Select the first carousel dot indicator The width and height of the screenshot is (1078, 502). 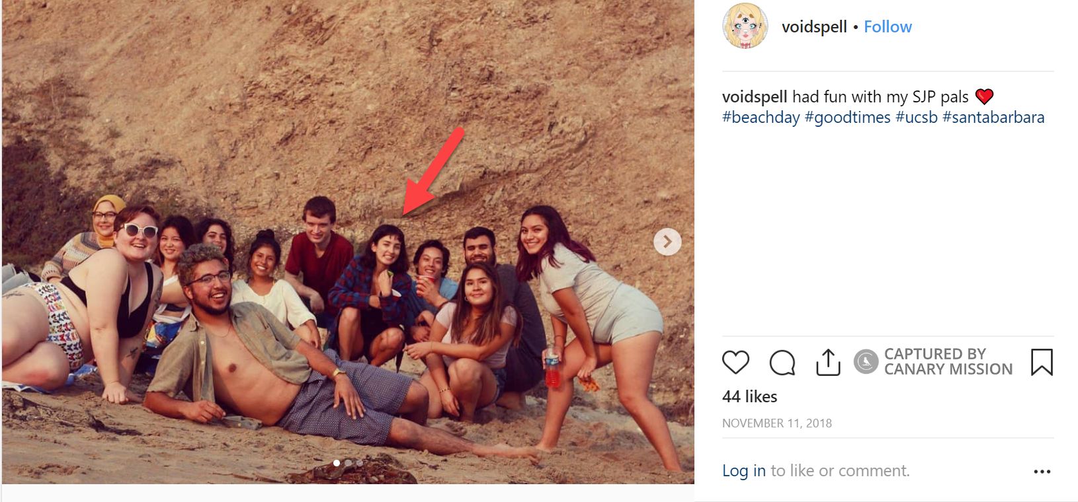coord(338,464)
